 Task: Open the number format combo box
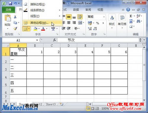pyautogui.click(x=96, y=17)
